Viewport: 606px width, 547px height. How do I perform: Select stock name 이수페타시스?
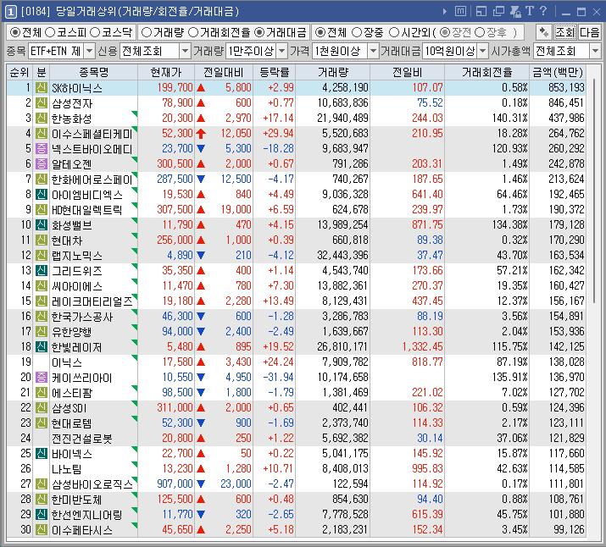(x=82, y=530)
